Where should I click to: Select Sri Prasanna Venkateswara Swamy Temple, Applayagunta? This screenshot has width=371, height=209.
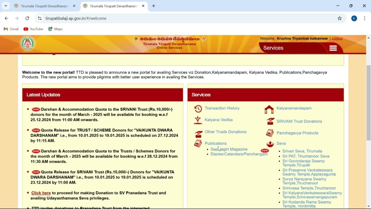(309, 172)
